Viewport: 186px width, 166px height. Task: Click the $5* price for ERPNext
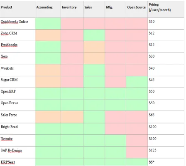pos(152,162)
